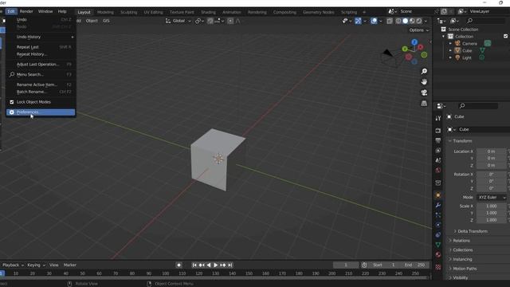The height and width of the screenshot is (287, 510).
Task: Edit the Location X field
Action: (x=491, y=151)
